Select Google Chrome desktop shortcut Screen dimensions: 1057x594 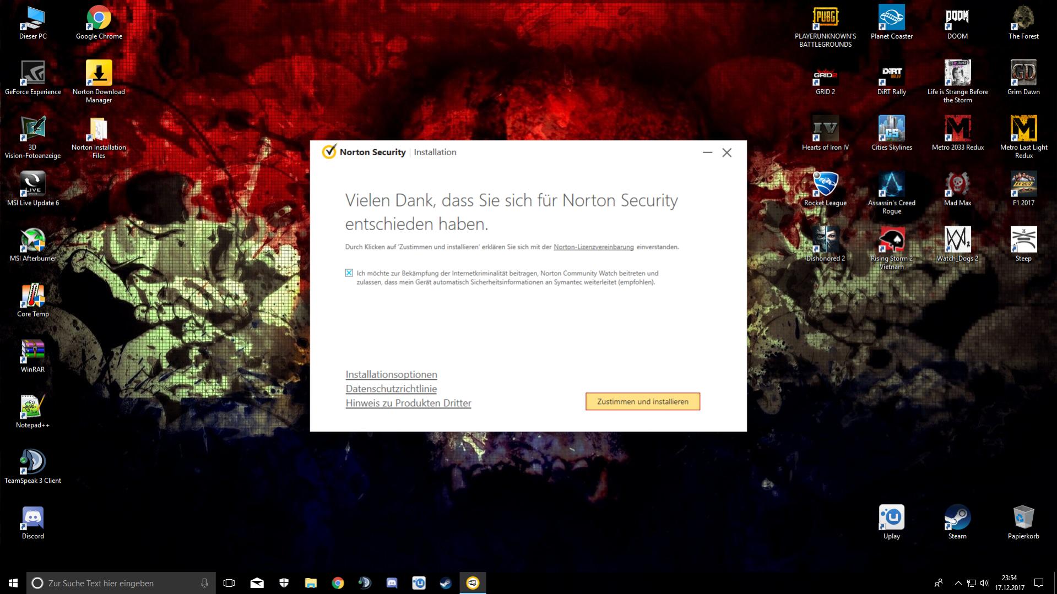point(99,23)
